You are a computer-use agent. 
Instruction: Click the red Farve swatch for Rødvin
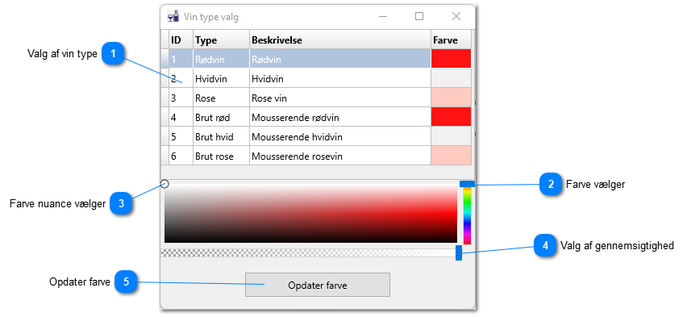(x=451, y=58)
